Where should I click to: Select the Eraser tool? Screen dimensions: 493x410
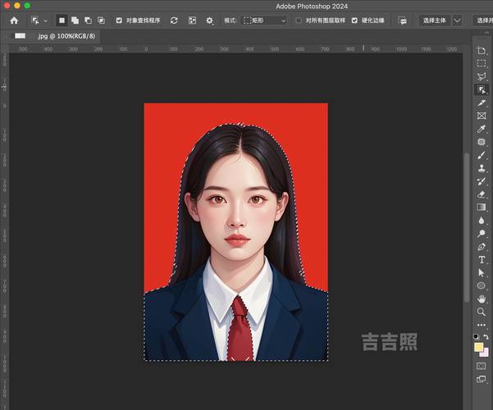click(481, 194)
